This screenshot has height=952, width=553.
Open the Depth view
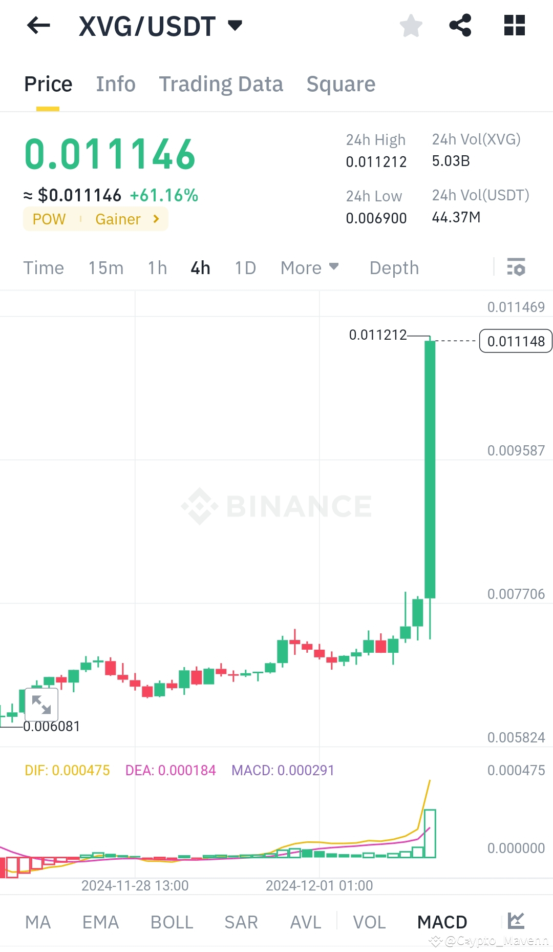click(393, 267)
